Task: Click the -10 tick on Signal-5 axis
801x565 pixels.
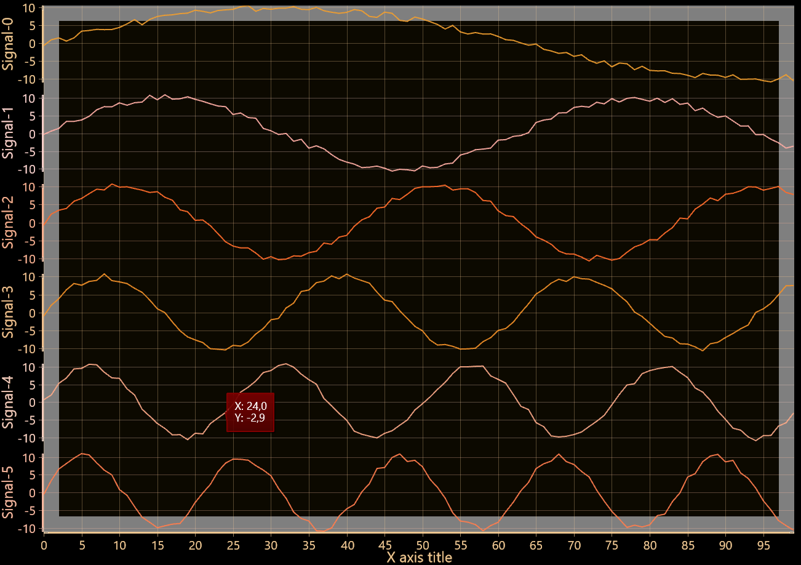Action: [x=26, y=529]
